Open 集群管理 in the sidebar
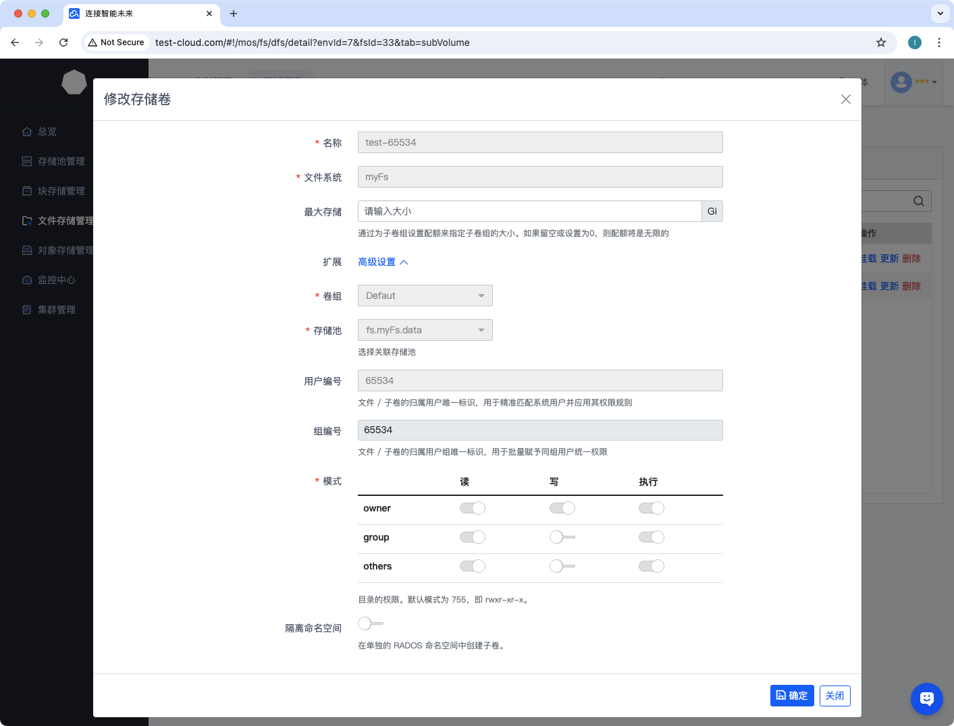The height and width of the screenshot is (726, 954). [x=56, y=310]
